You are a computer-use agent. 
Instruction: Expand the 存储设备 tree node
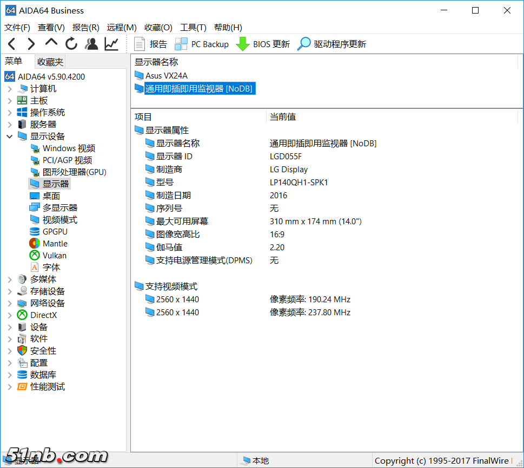pyautogui.click(x=9, y=291)
